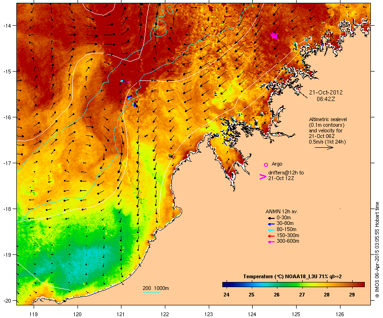Click the date label 21-Oct-2012

[x=326, y=93]
